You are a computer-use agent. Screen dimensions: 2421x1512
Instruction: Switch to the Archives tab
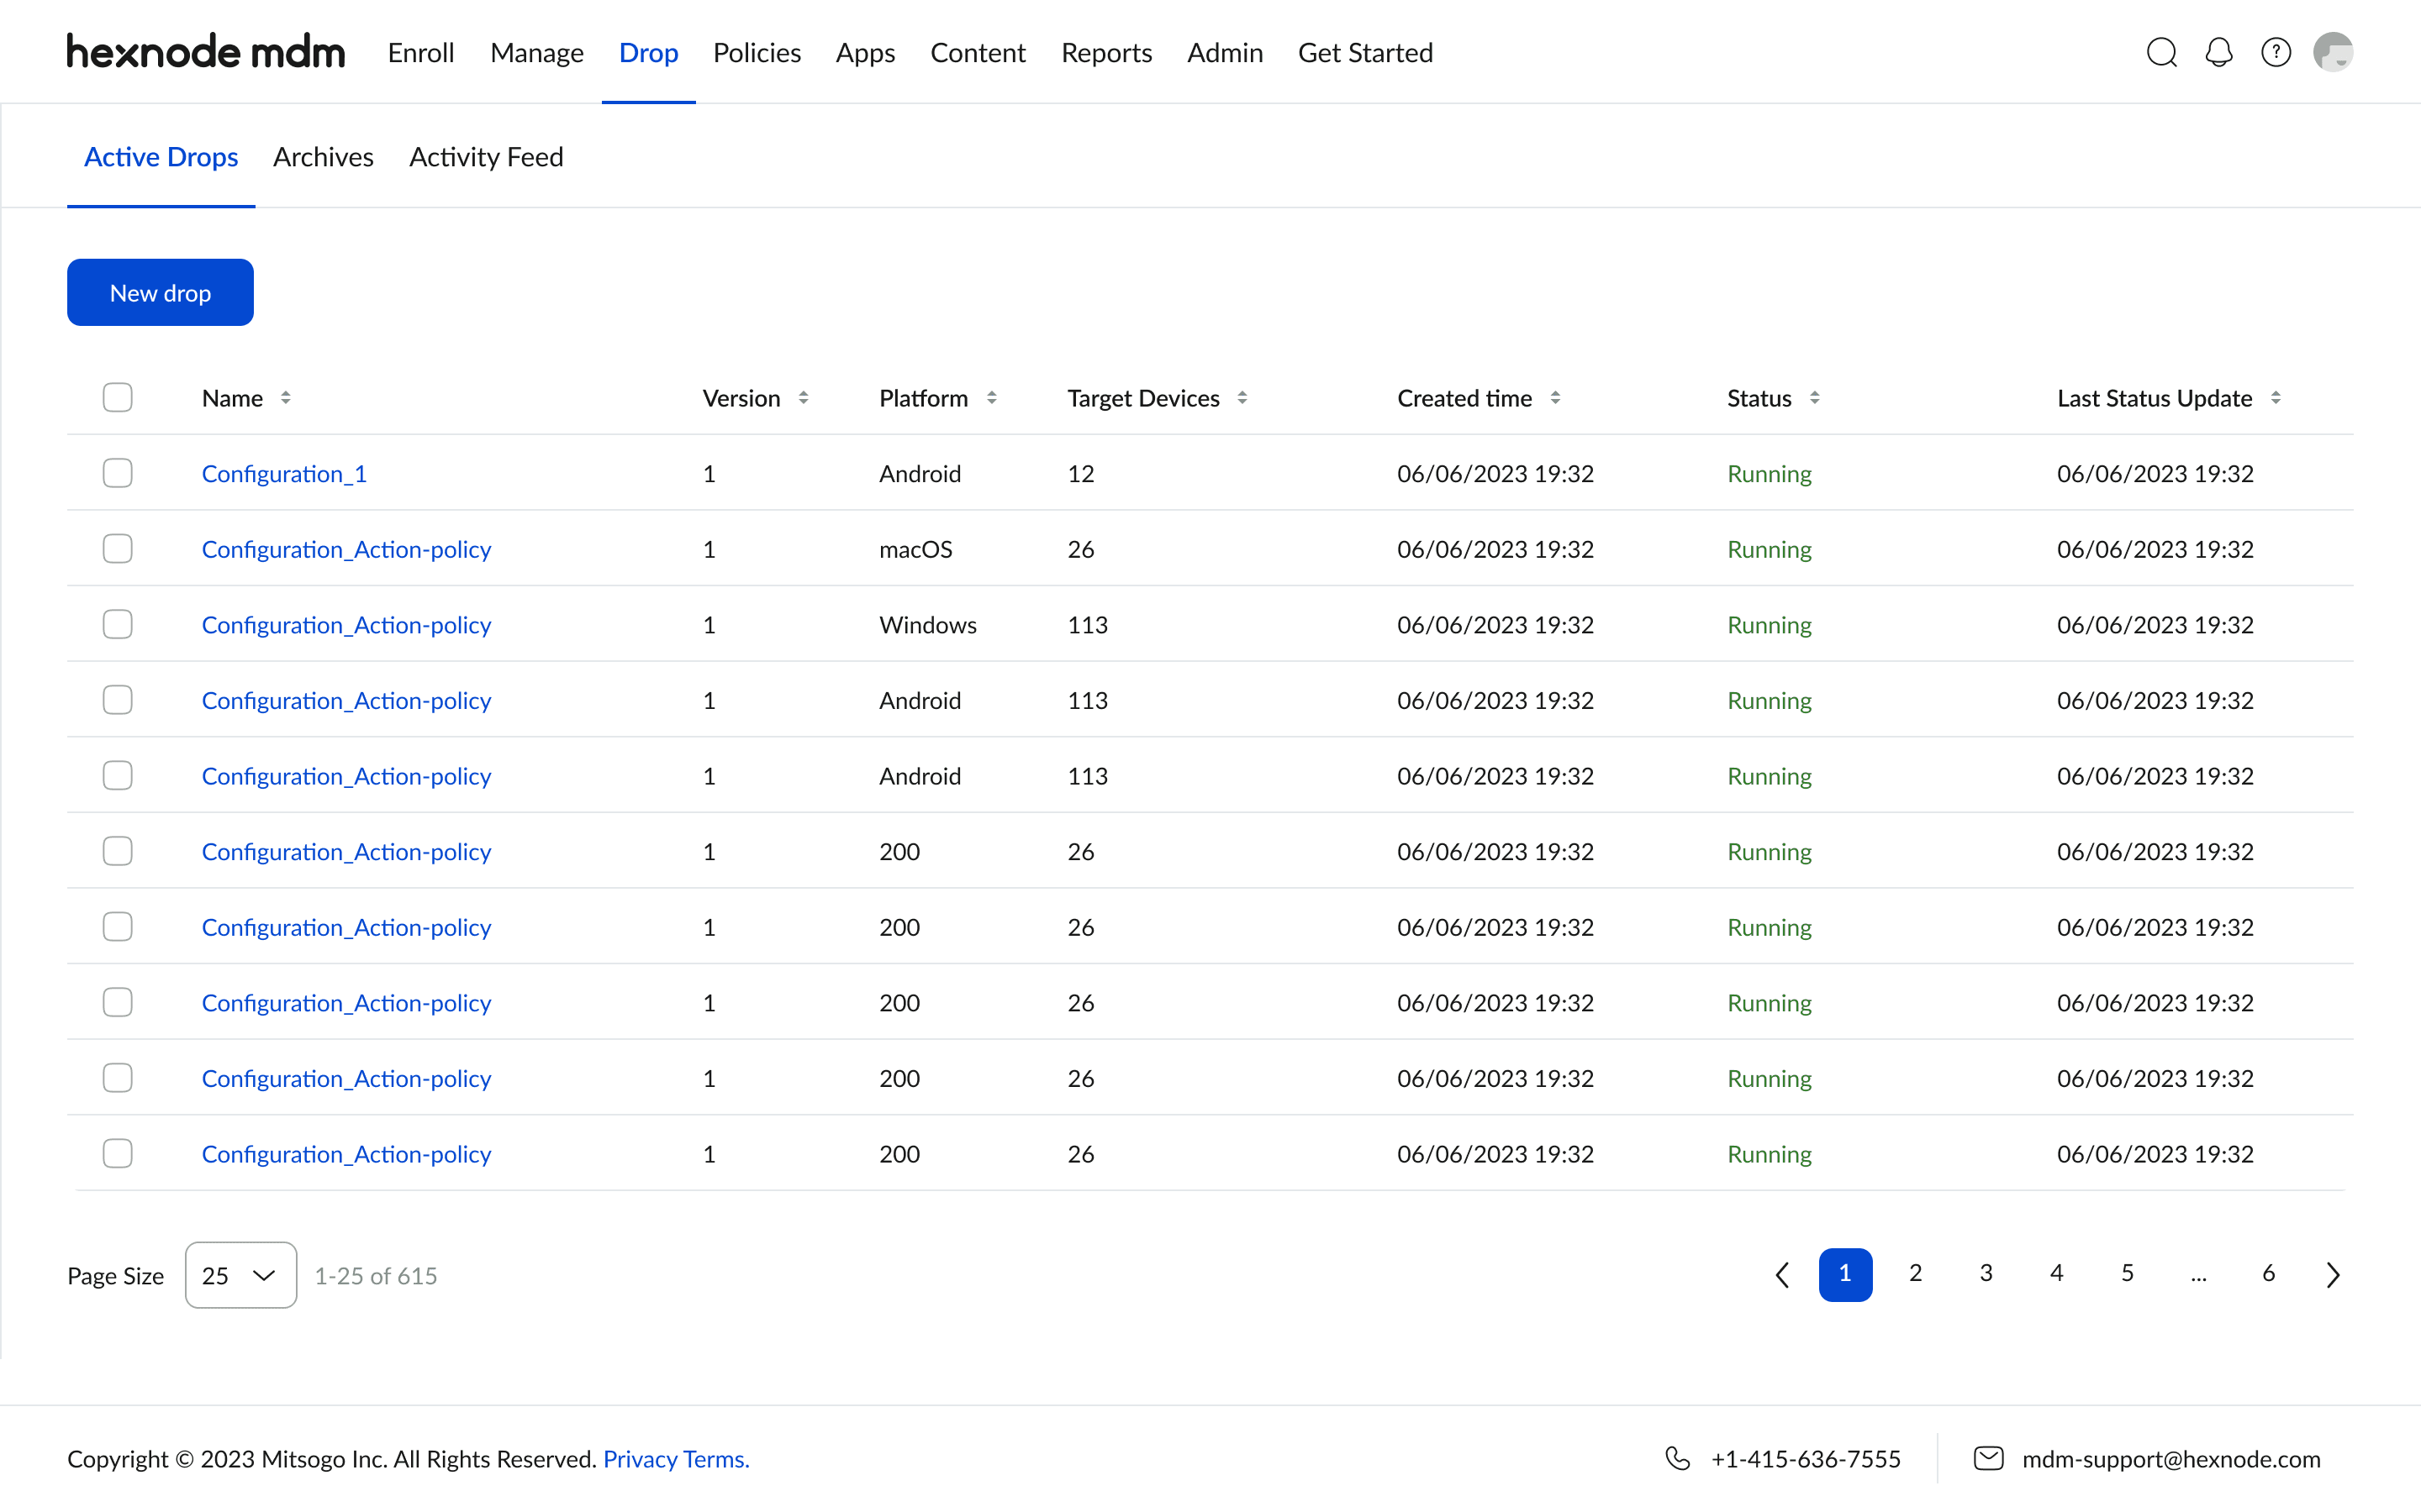323,157
